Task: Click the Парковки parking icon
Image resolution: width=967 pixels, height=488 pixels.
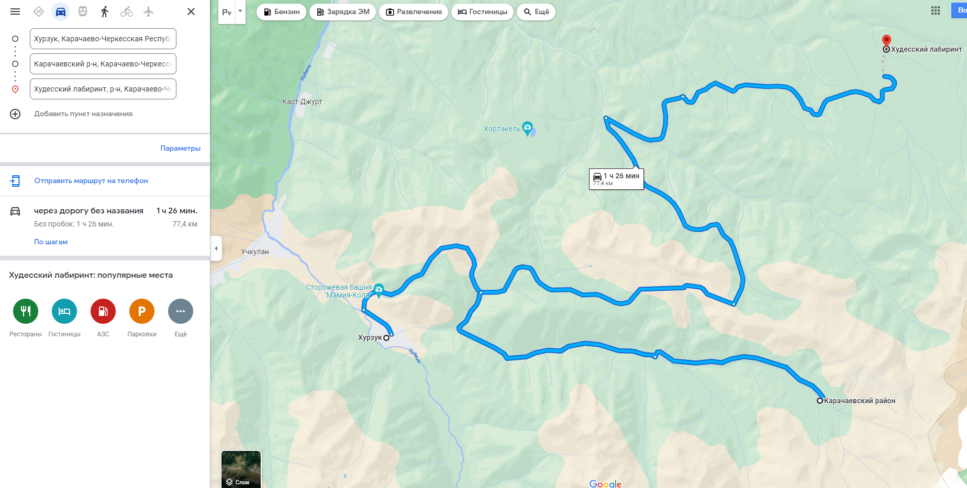Action: click(x=142, y=311)
